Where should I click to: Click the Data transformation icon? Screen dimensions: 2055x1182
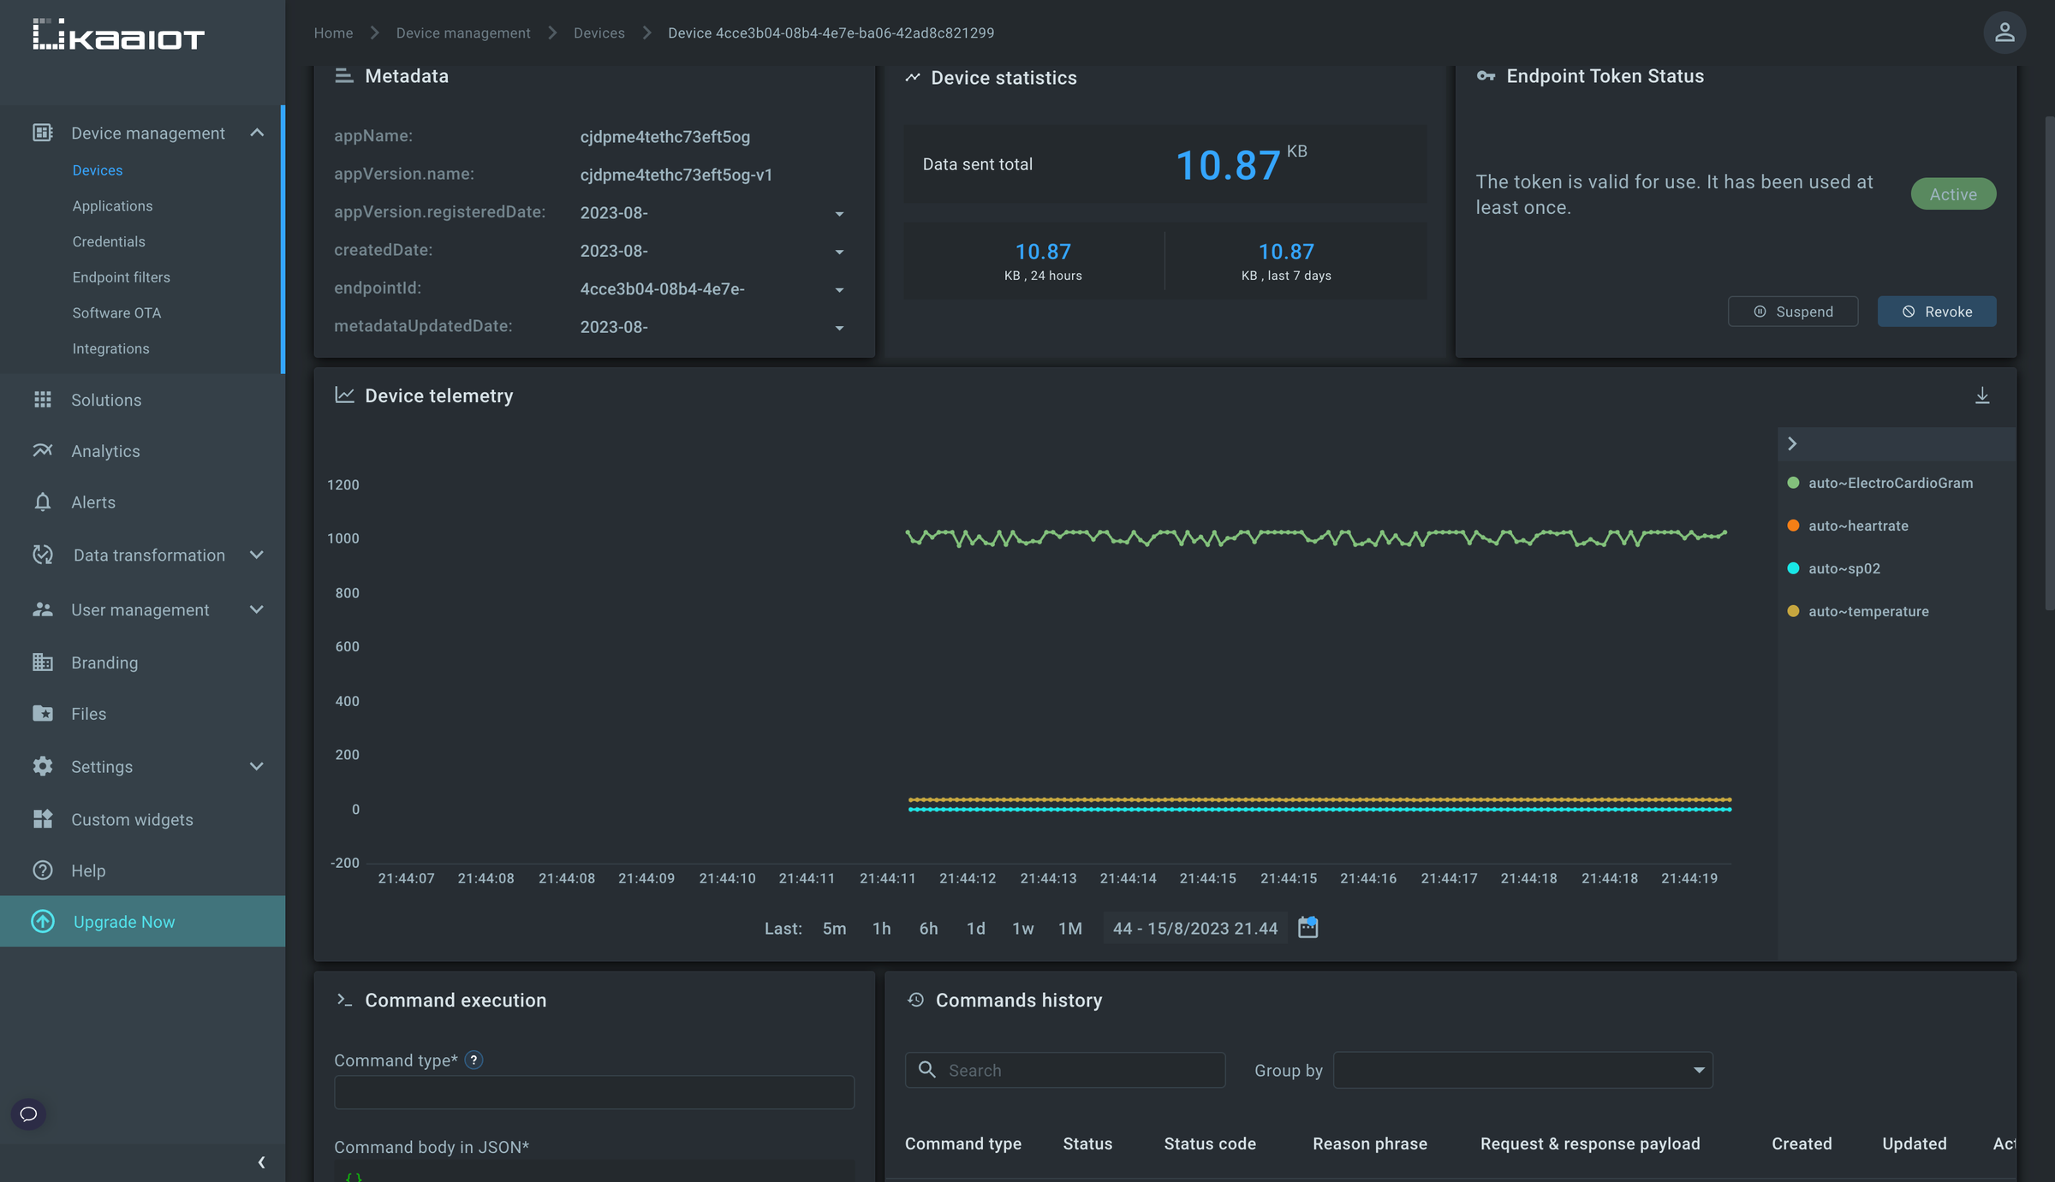[43, 555]
